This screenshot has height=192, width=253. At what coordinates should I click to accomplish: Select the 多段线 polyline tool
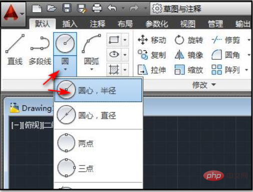click(40, 51)
